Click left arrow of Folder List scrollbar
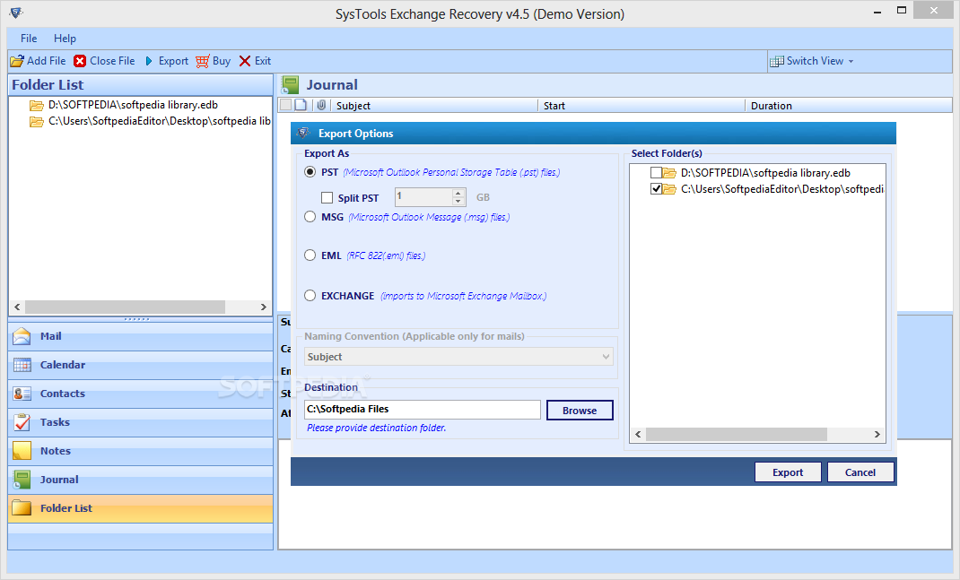Viewport: 960px width, 580px height. pos(17,307)
